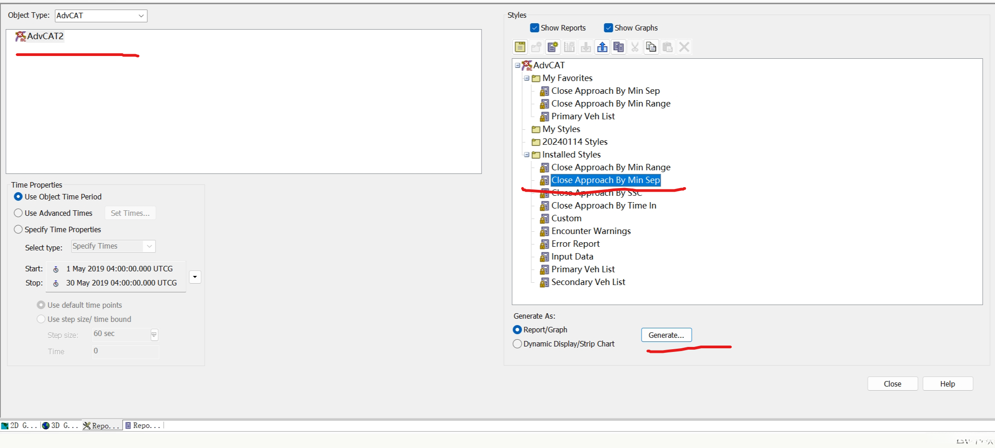Switch to the 2D G... tab
The width and height of the screenshot is (995, 448).
pyautogui.click(x=20, y=426)
